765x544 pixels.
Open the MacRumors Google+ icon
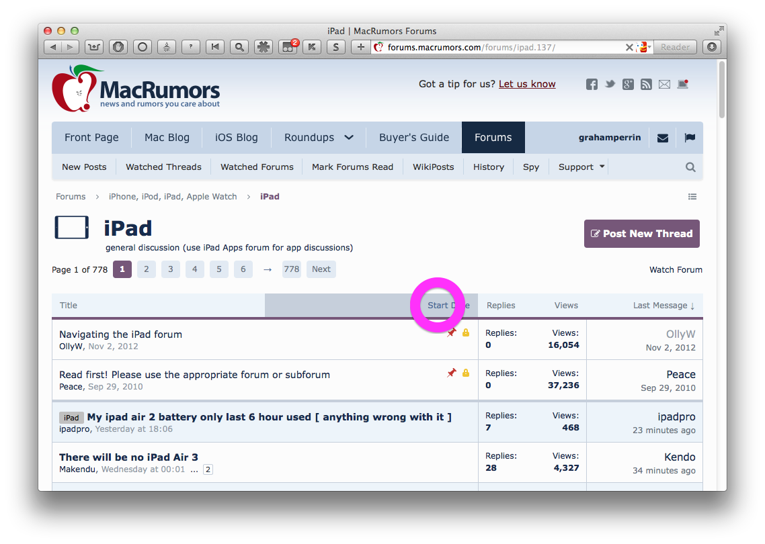(x=628, y=85)
